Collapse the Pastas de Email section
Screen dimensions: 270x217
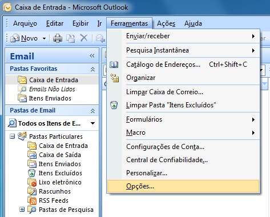point(92,111)
